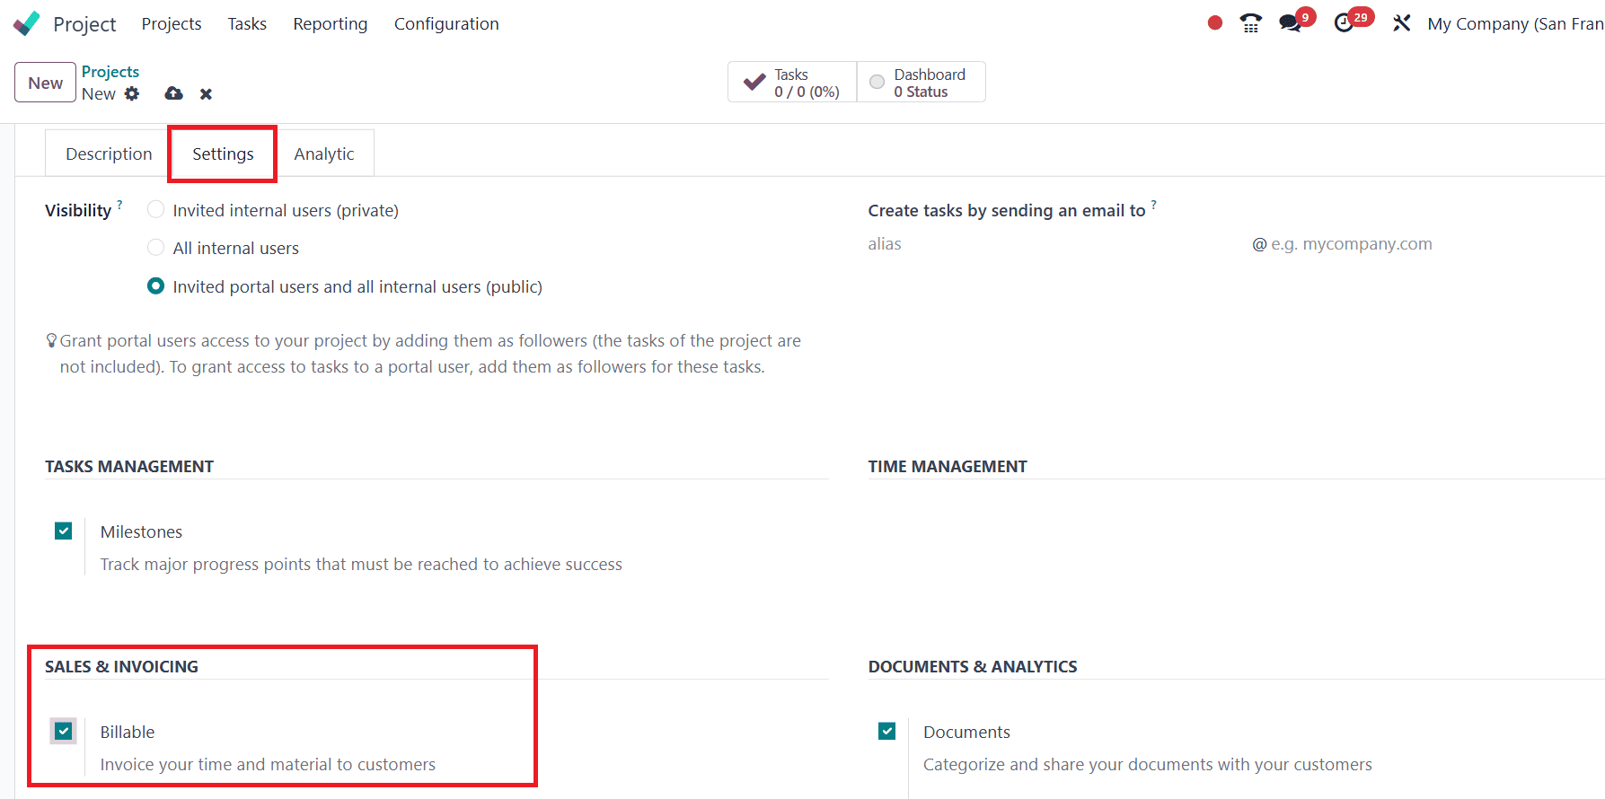Open the Project app logo
Screen dimensions: 1605x799
(x=27, y=23)
